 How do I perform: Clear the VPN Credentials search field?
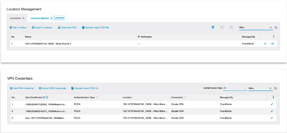pos(271,88)
